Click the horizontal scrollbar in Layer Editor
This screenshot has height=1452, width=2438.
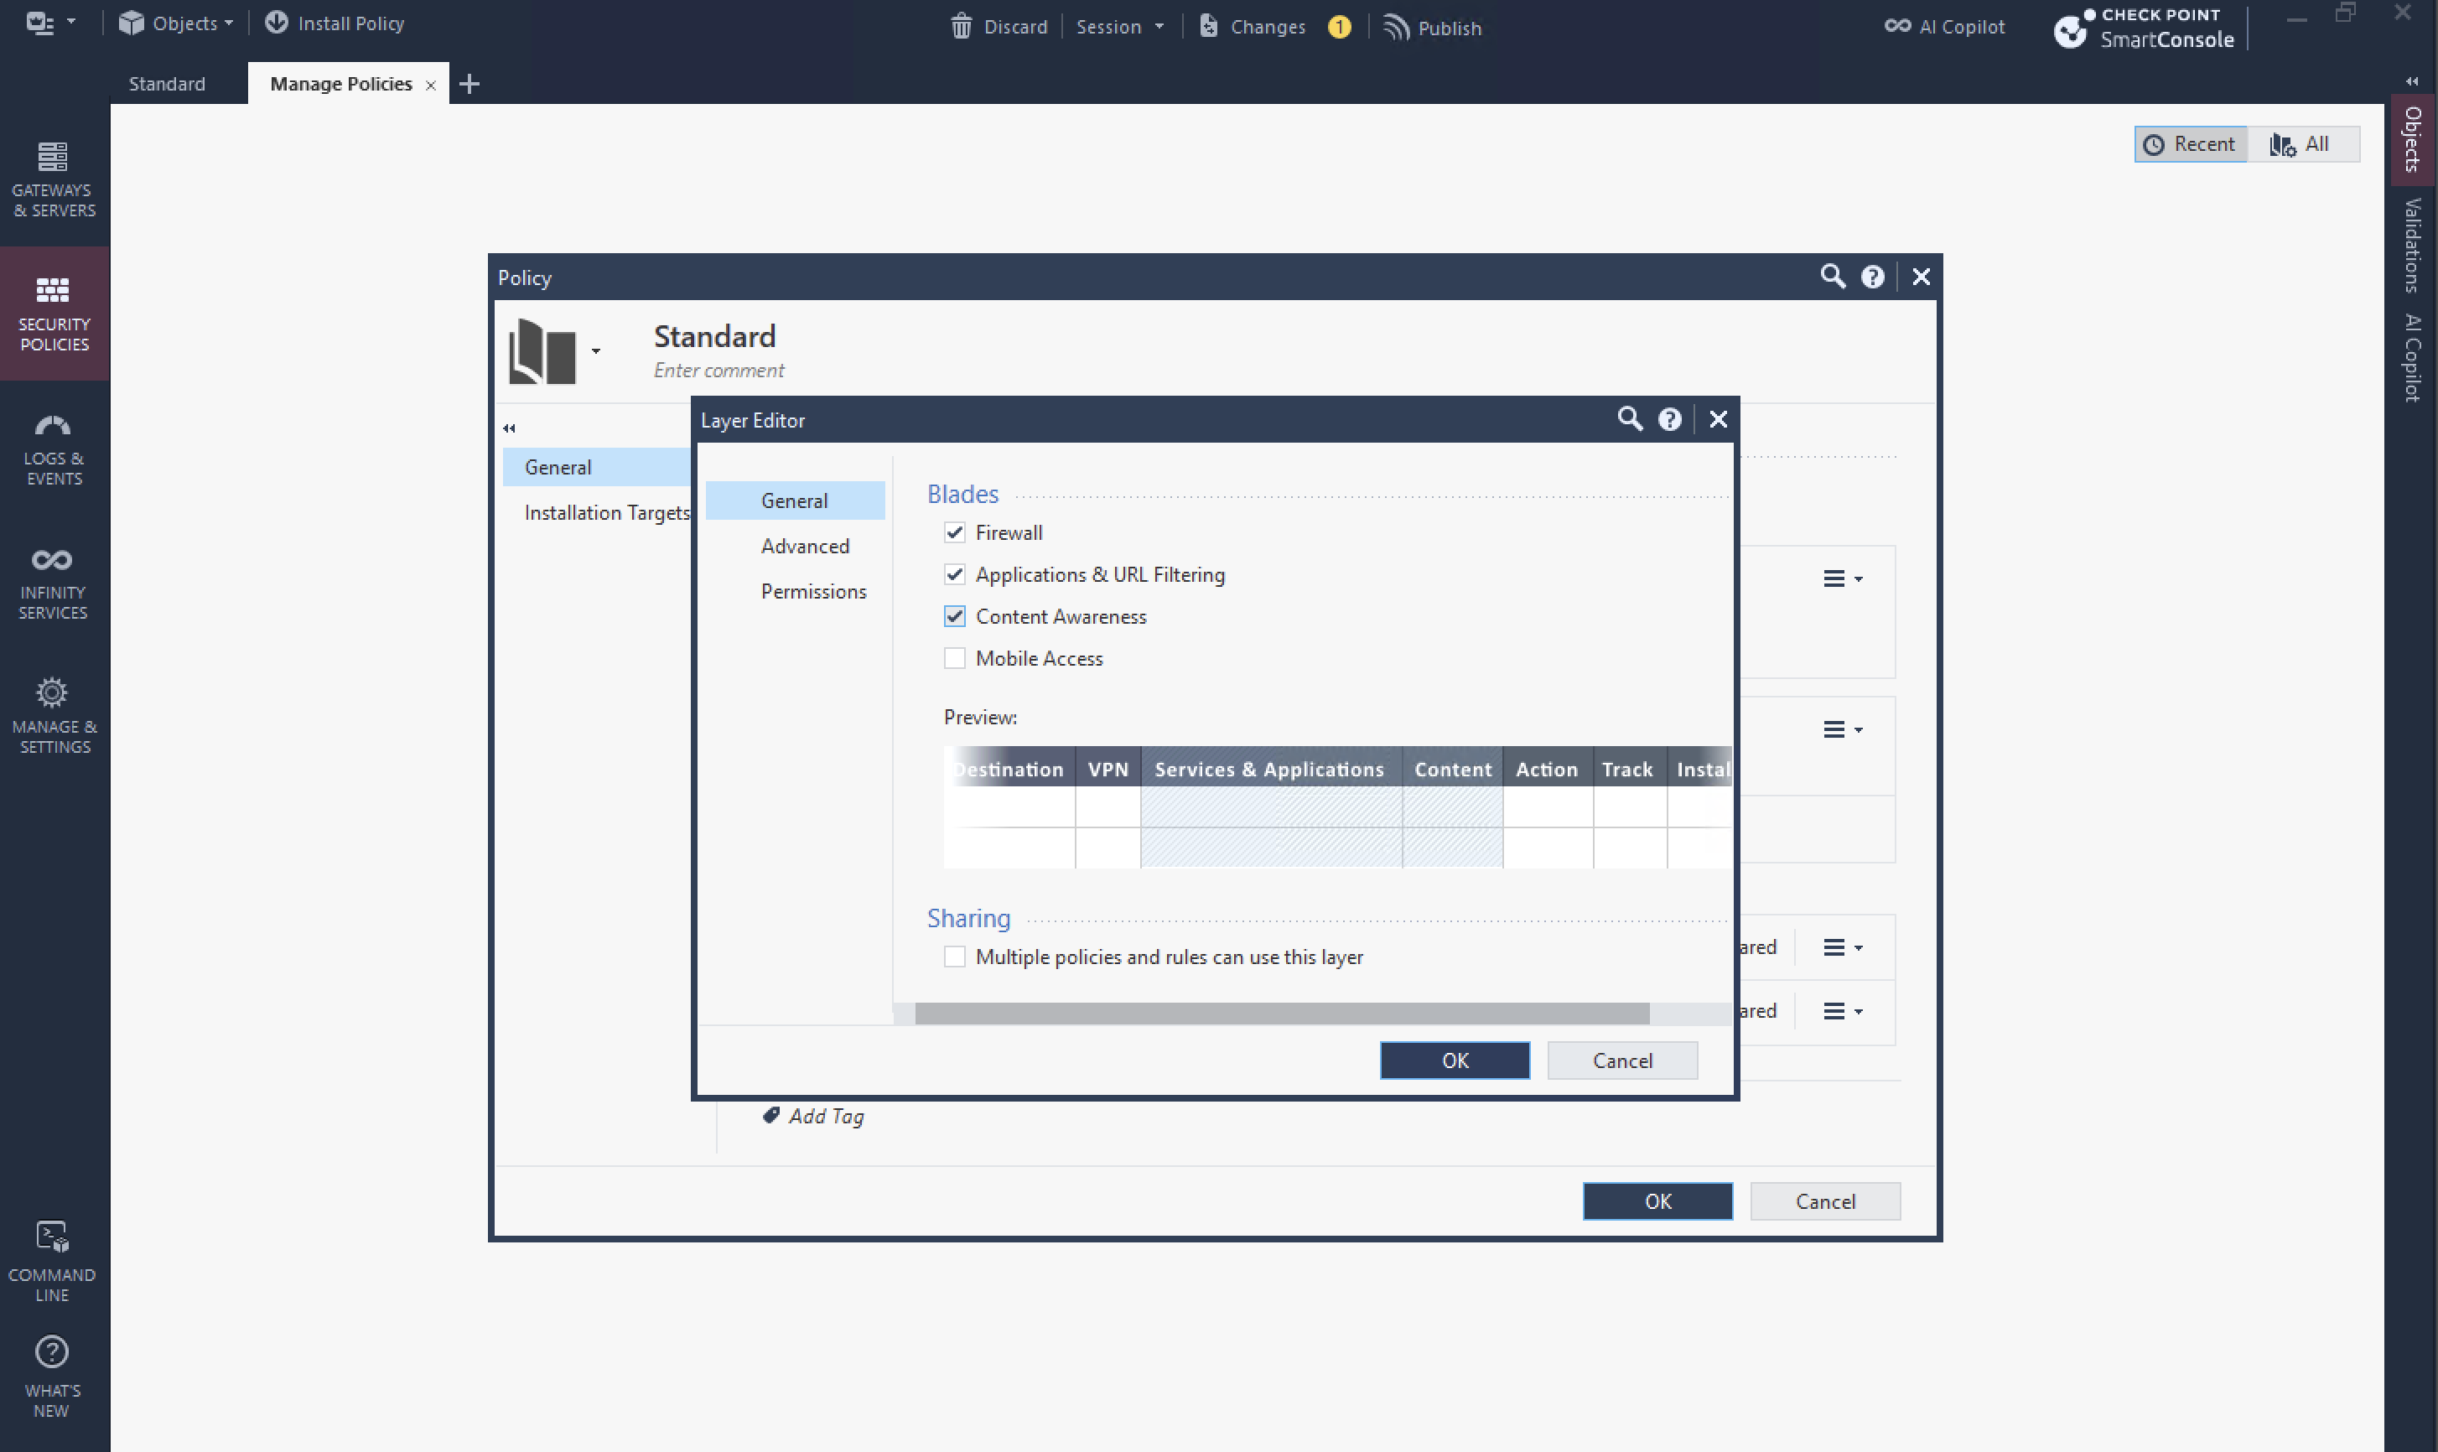pyautogui.click(x=1282, y=1014)
